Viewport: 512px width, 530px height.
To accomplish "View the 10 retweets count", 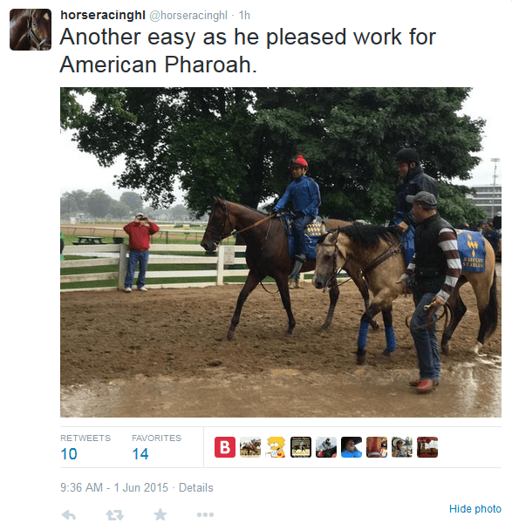I will tap(69, 453).
